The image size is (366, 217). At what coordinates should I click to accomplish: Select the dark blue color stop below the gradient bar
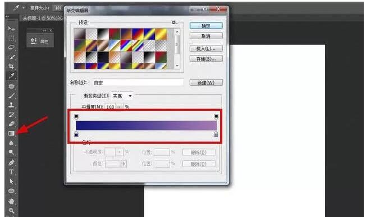76,134
